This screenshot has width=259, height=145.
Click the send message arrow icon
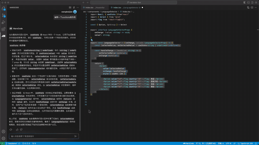(x=75, y=136)
